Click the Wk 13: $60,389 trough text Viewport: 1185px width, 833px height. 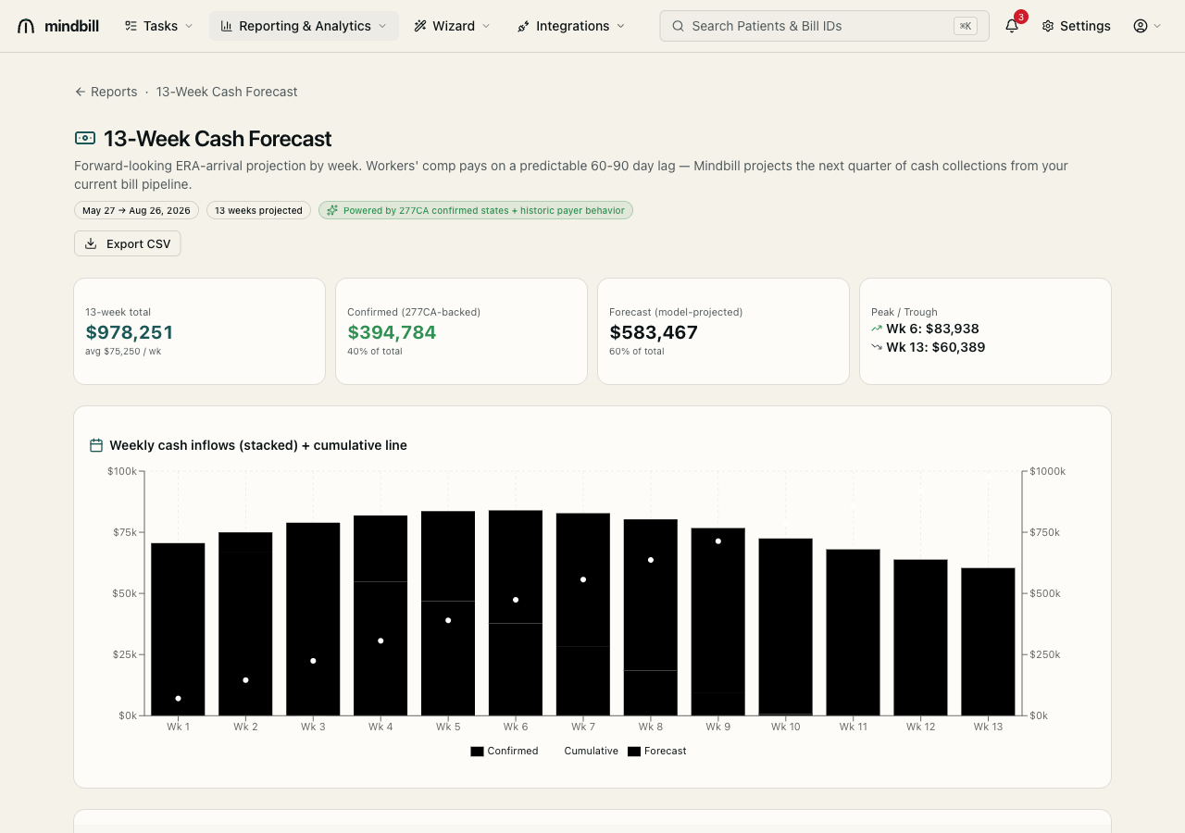tap(935, 347)
